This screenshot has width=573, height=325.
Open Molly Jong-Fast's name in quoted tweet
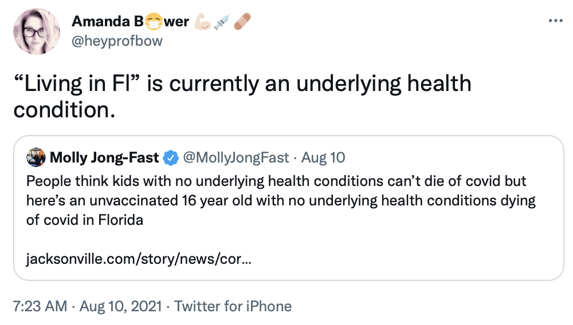tap(104, 157)
